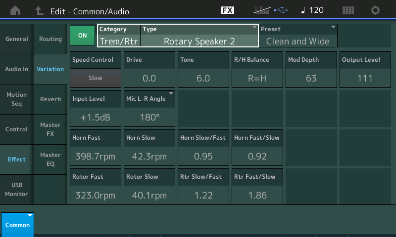Select the Drive parameter value
Screen dimensions: 396x237
pyautogui.click(x=149, y=78)
